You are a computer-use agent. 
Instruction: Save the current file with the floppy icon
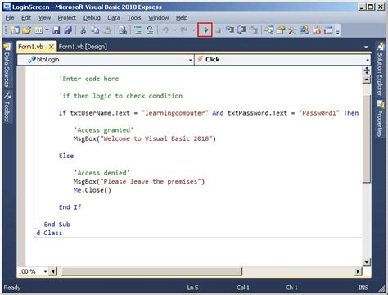[x=56, y=29]
